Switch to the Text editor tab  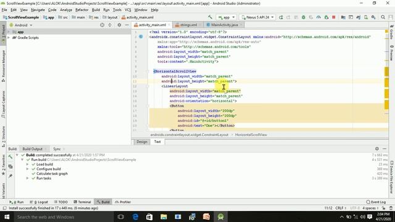[x=157, y=142]
